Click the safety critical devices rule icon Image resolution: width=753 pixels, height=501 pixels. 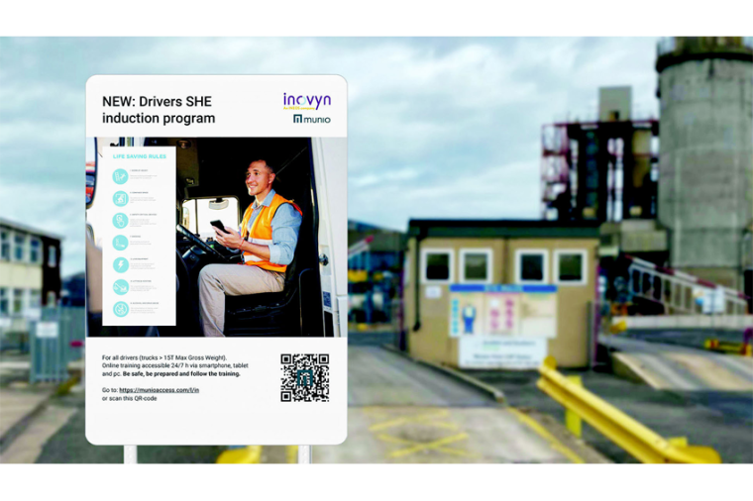[x=120, y=221]
